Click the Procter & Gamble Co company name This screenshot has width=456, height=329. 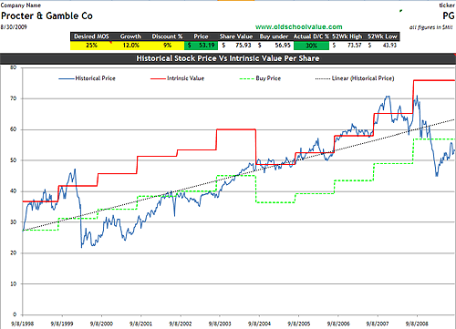coord(47,15)
